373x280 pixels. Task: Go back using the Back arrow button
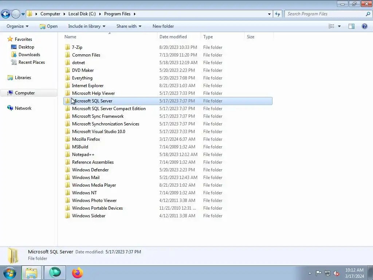pyautogui.click(x=5, y=14)
